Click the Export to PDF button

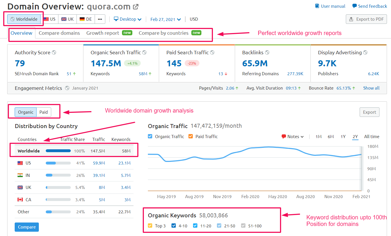[x=366, y=19]
